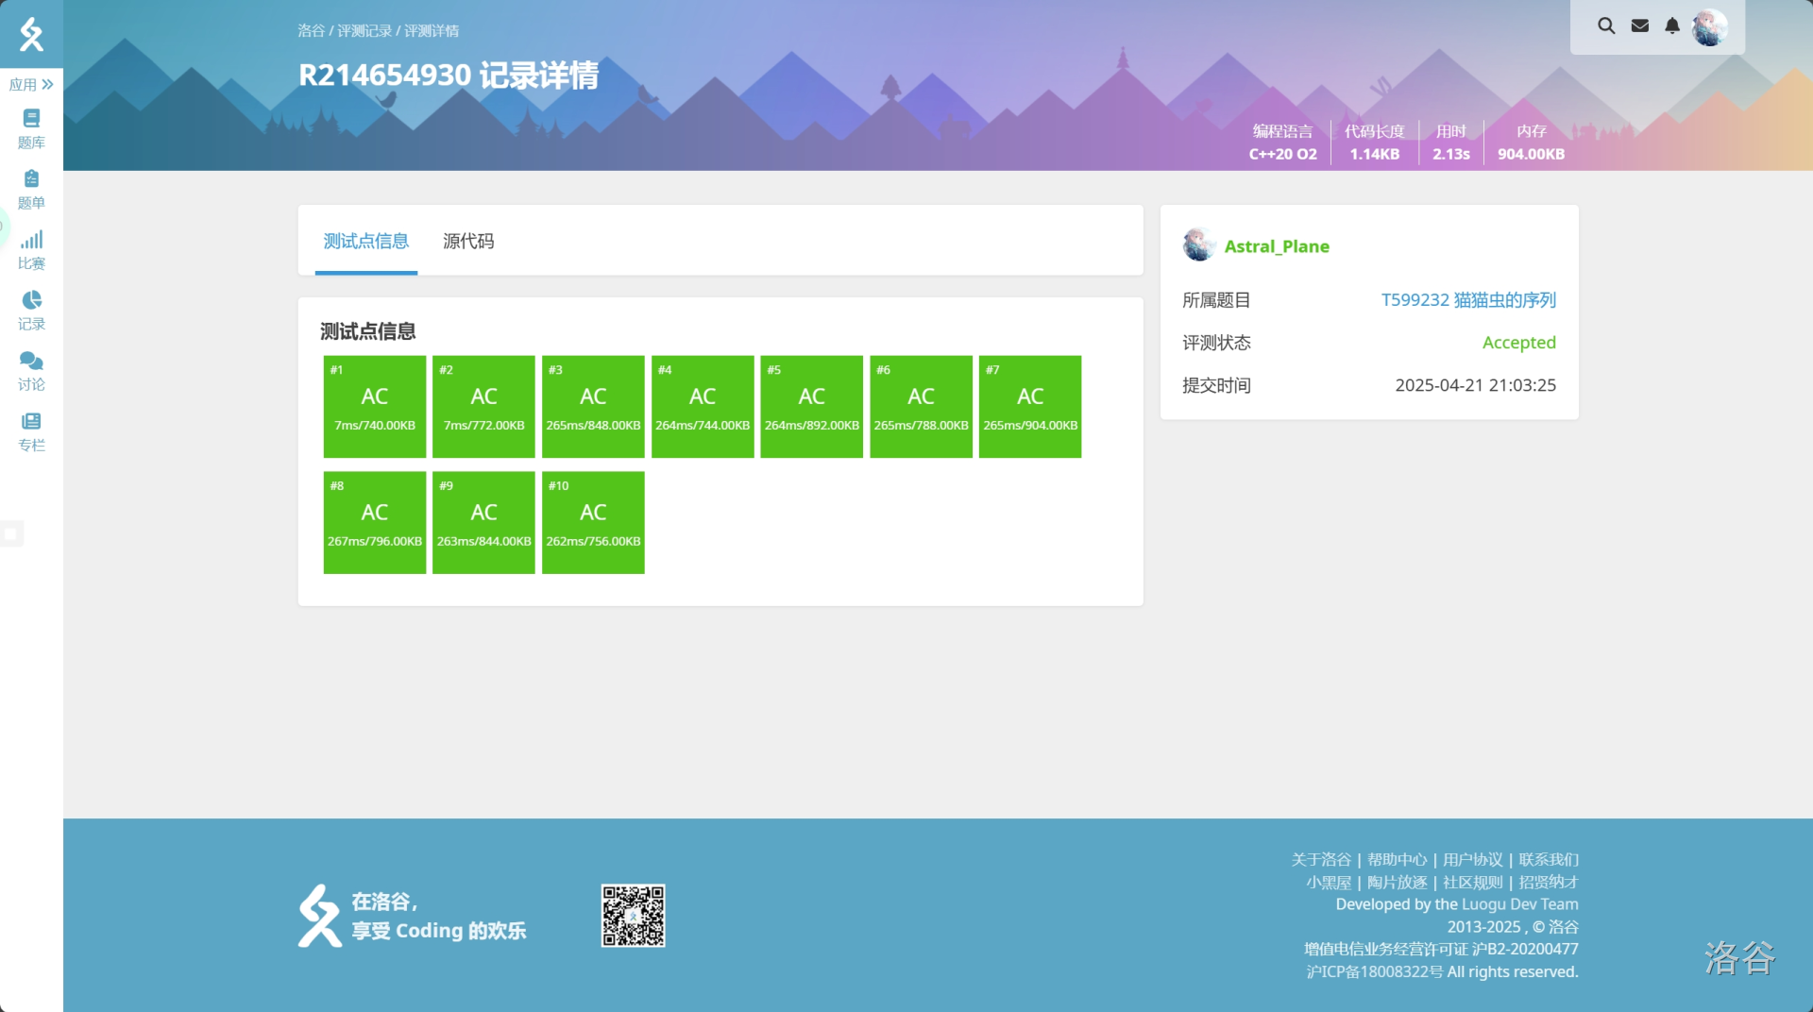This screenshot has height=1012, width=1813.
Task: Click test case #1 AC block
Action: pos(375,406)
